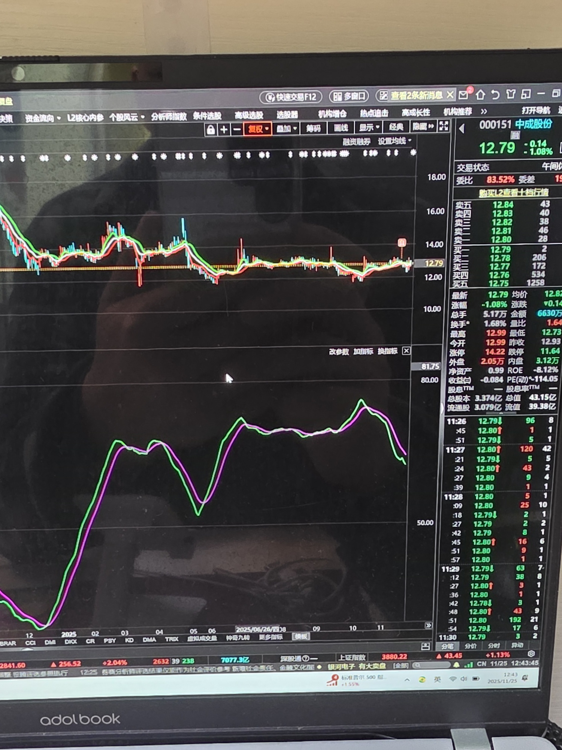Click 换指标 on indicator panel
This screenshot has height=750, width=562.
[387, 351]
